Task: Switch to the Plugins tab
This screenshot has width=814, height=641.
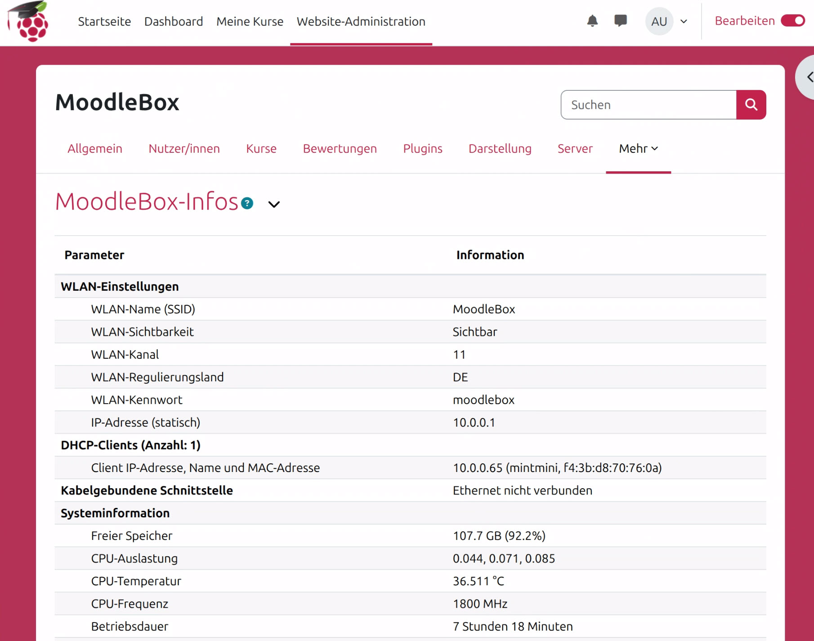Action: pyautogui.click(x=423, y=149)
